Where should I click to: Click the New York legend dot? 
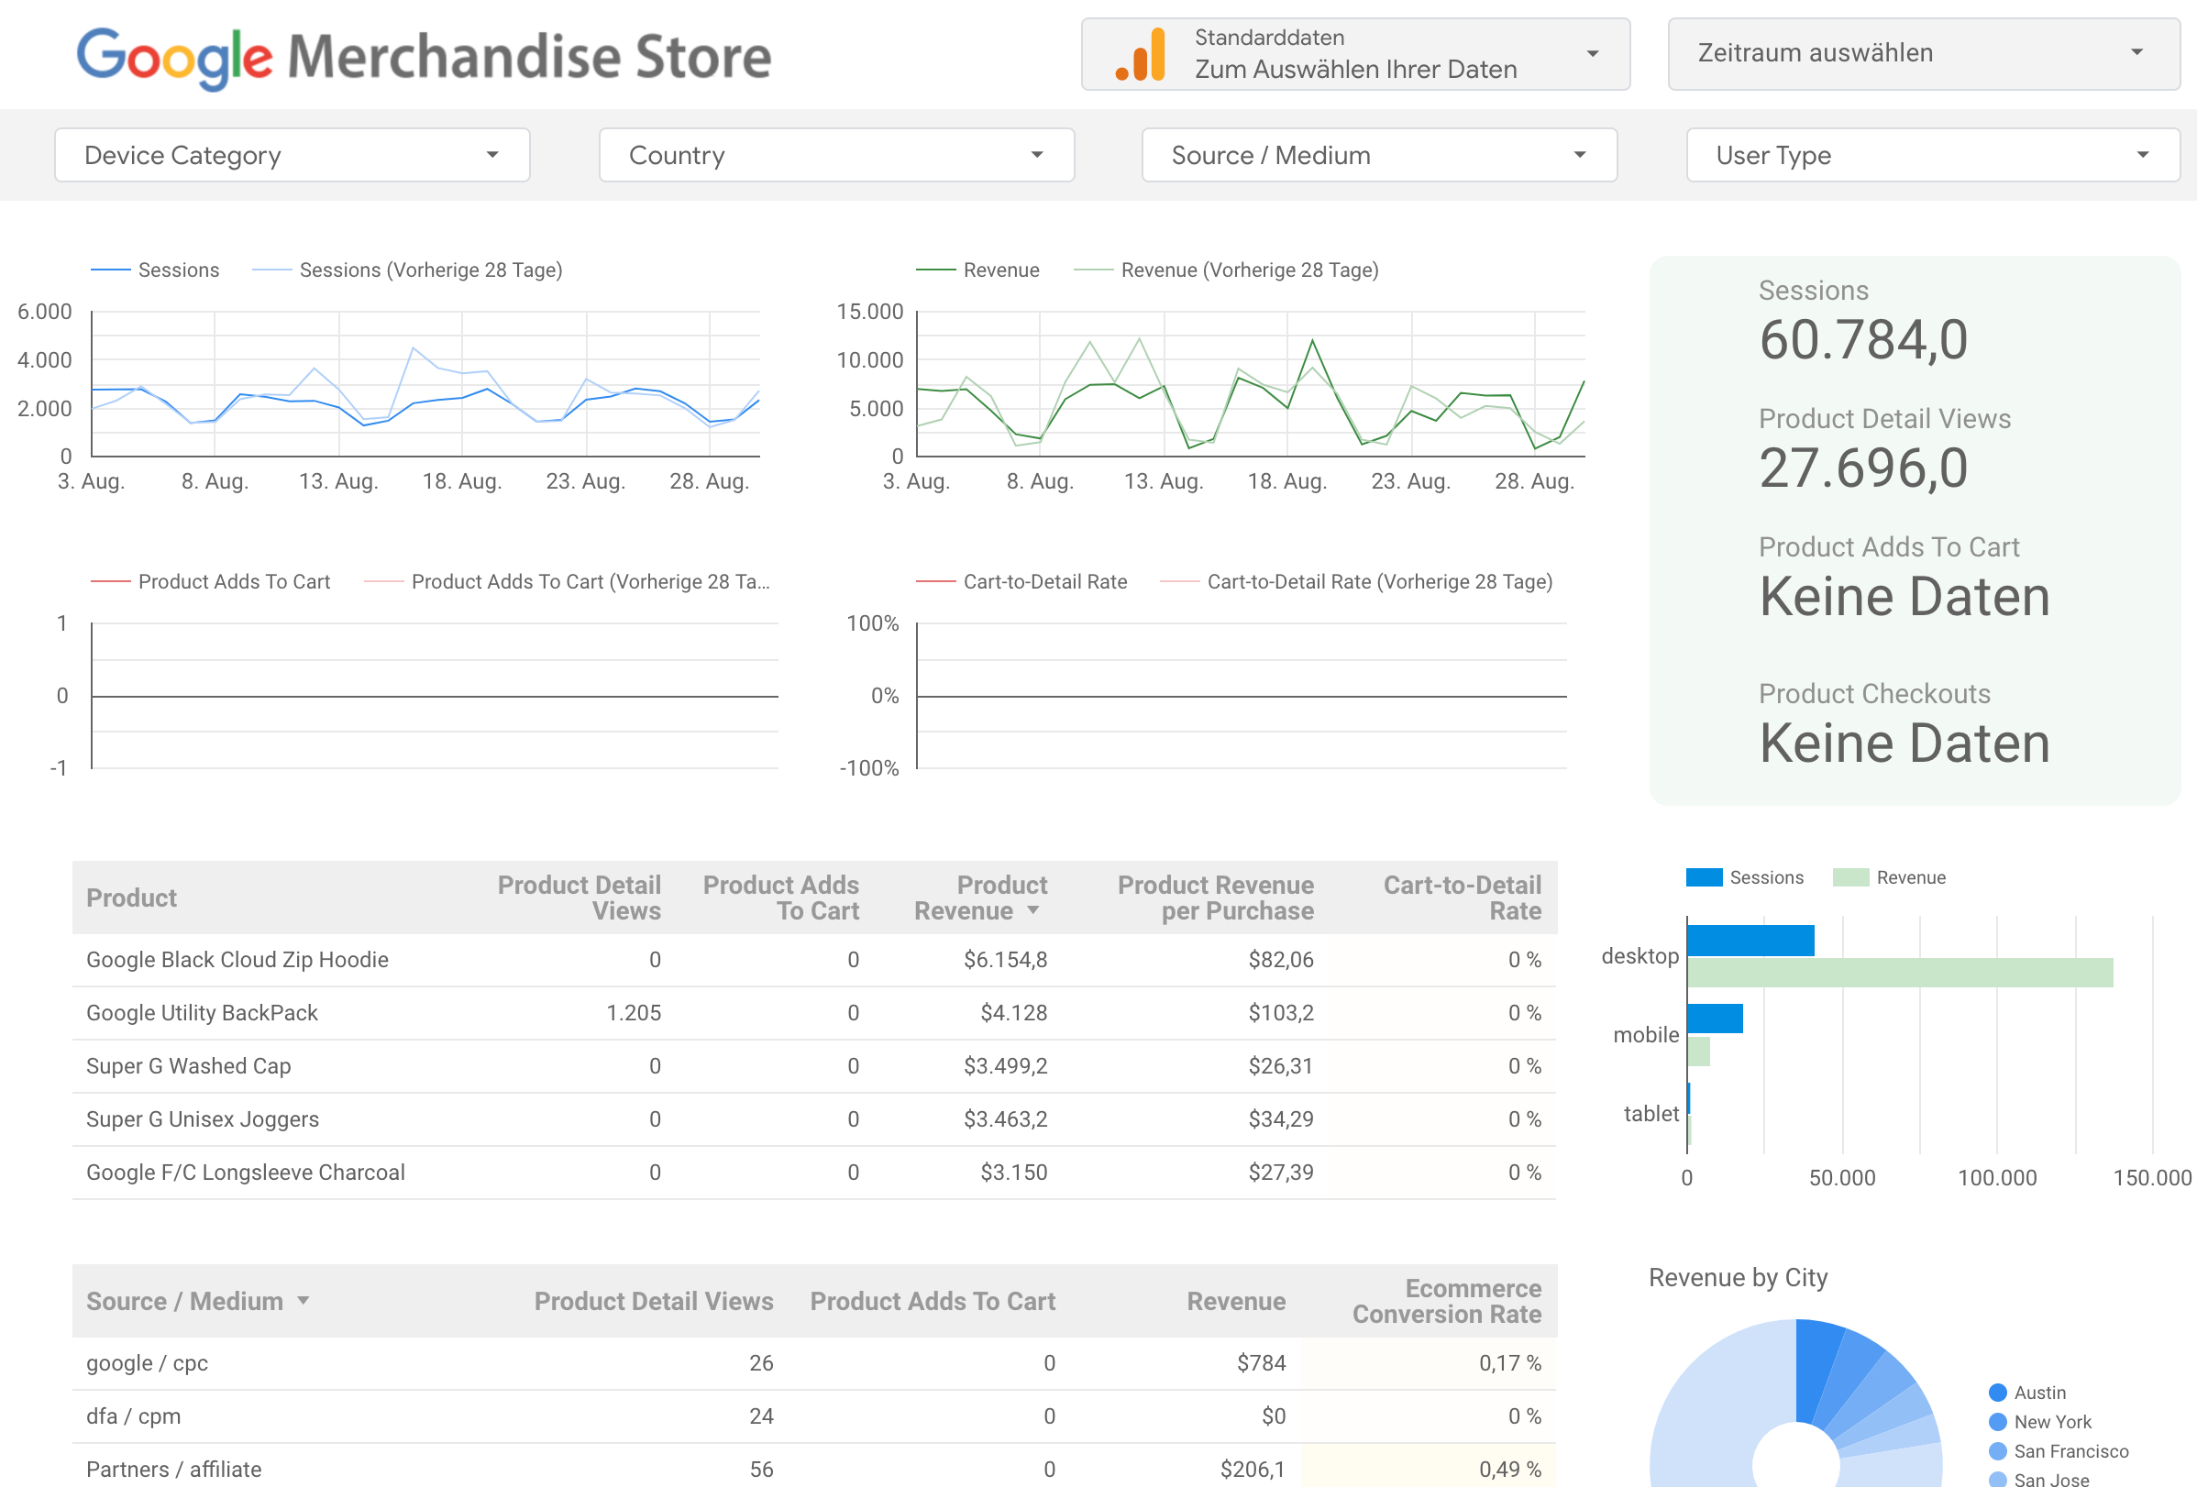(x=1998, y=1421)
